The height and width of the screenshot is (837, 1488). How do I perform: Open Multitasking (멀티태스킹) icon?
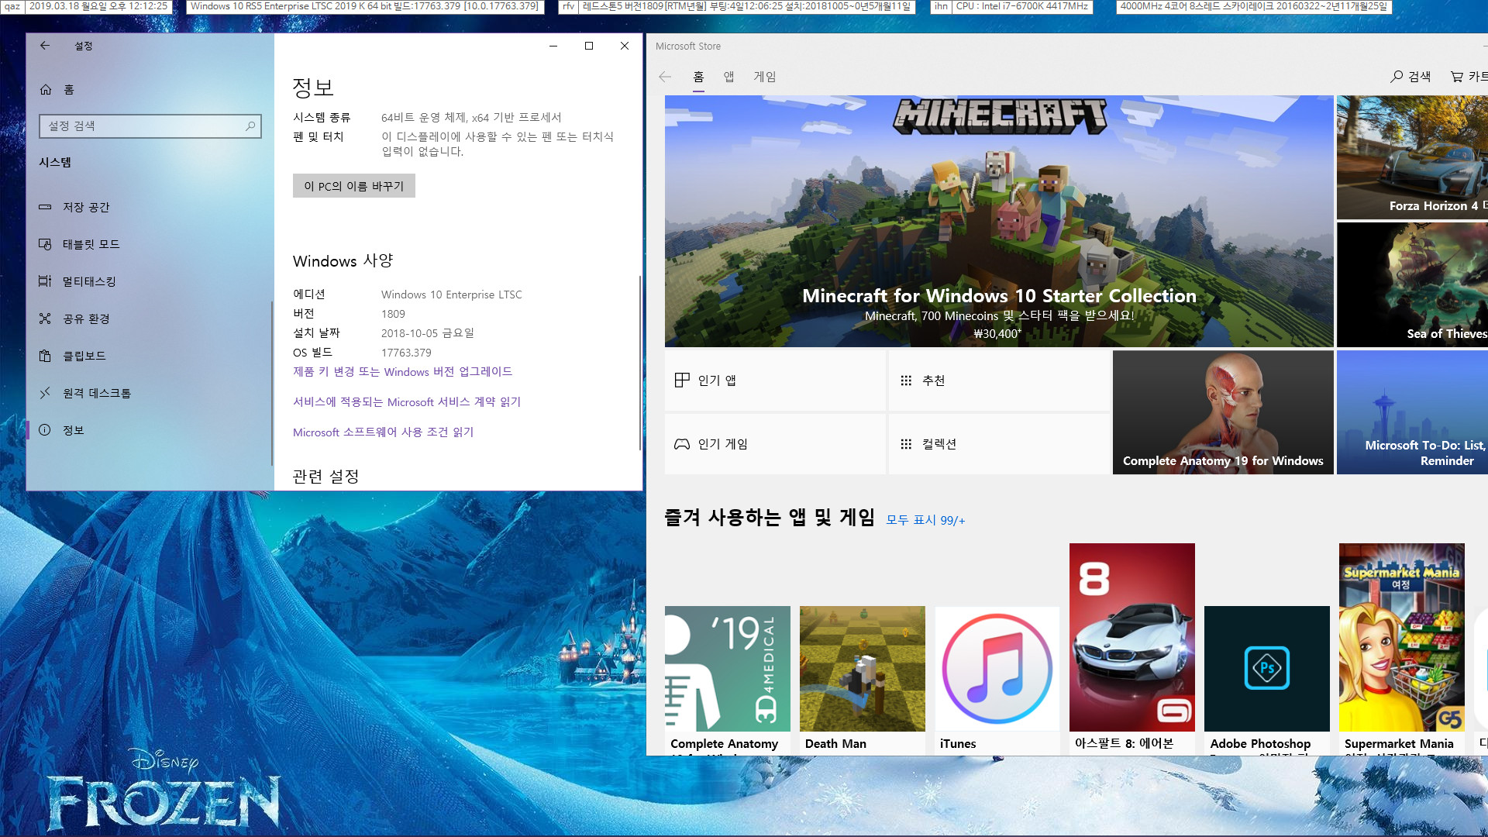point(45,281)
